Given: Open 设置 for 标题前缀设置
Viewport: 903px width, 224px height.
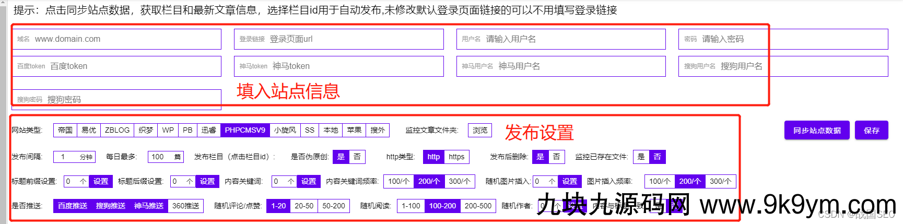Looking at the screenshot, I should pos(101,181).
